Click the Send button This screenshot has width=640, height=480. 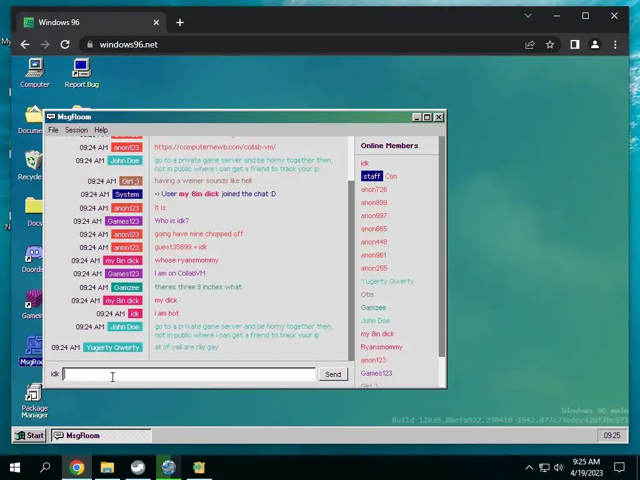[333, 374]
